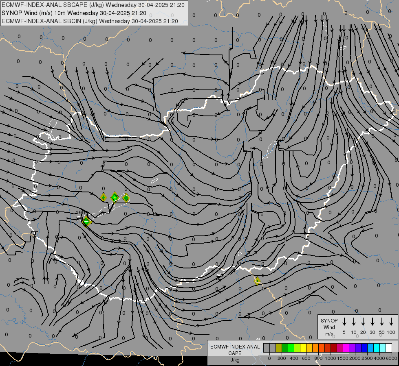Screen dimensions: 399x366
Task: Click the 20 m/s wind arrow in legend
Action: tap(363, 321)
